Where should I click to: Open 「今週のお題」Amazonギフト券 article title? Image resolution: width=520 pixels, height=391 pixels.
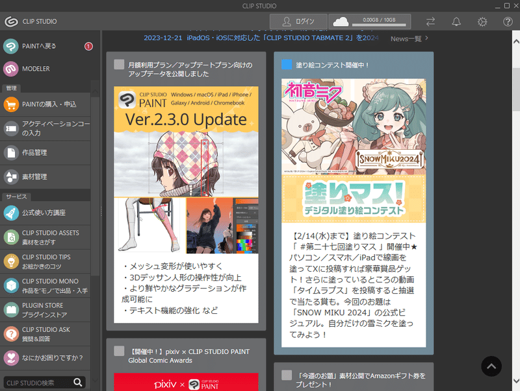tap(361, 380)
